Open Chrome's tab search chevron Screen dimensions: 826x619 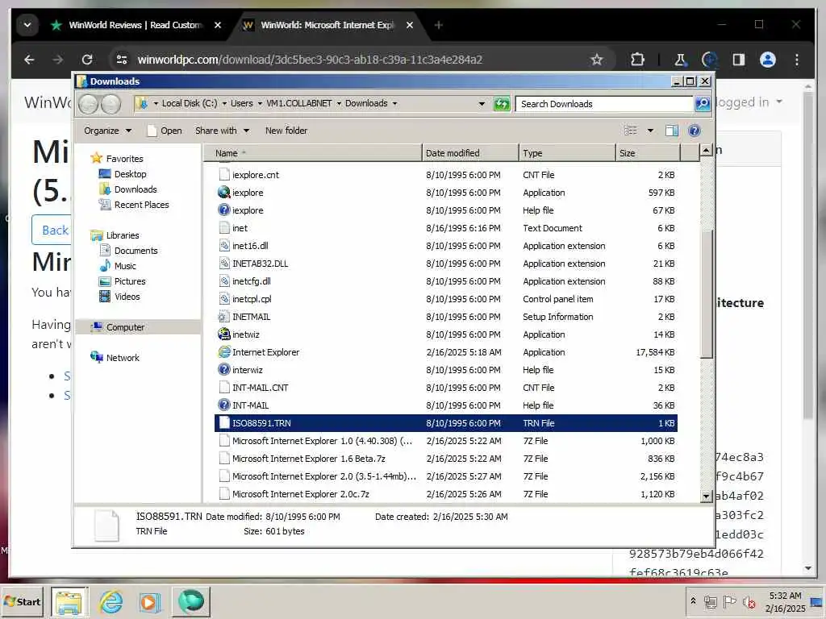point(27,25)
